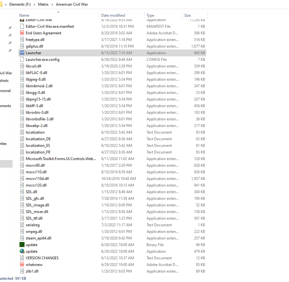Click the freetype.dll file icon
Screen dimensions: 289x282
tap(22, 39)
